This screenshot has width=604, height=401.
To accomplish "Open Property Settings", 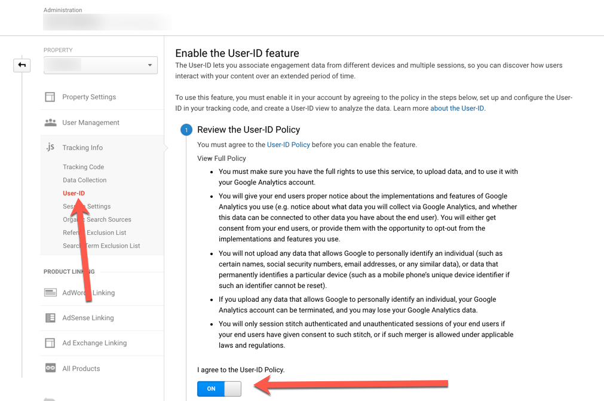I will [x=89, y=97].
